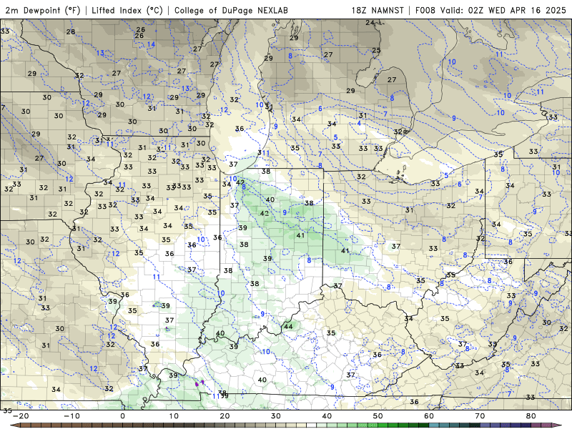The image size is (572, 429).
Task: Click the "Lifted Index (°C)" header label
Action: [127, 11]
